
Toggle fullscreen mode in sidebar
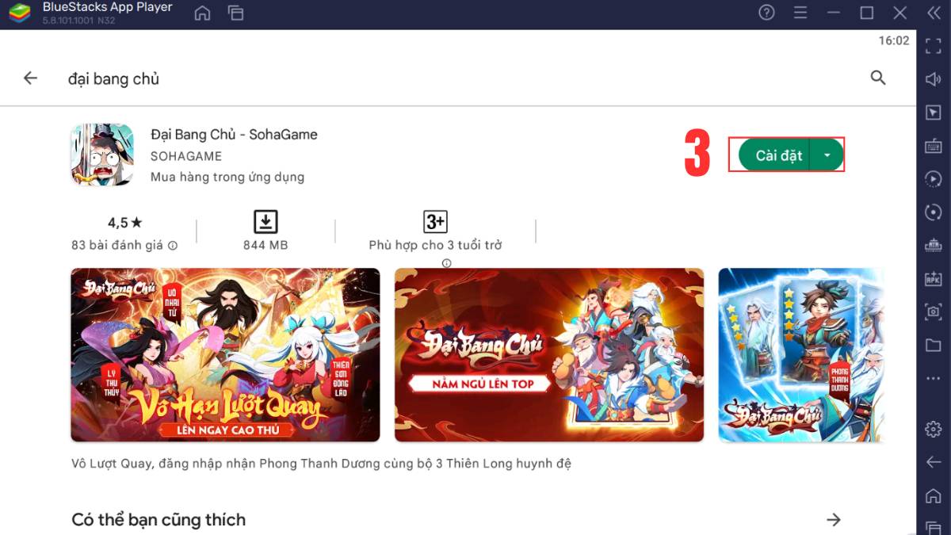[x=934, y=46]
